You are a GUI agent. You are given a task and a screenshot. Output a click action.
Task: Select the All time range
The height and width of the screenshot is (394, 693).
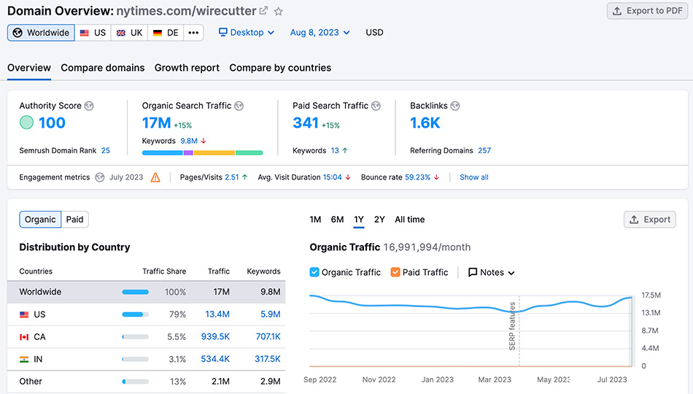tap(410, 220)
